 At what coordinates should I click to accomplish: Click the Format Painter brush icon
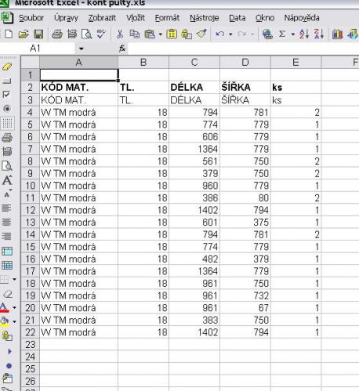click(x=201, y=34)
